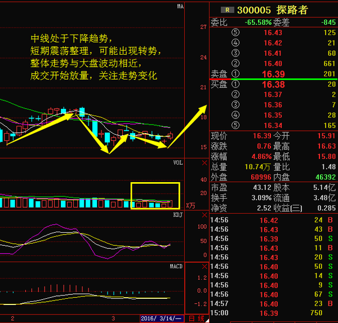Viewport: 338px width, 323px height.
Task: Select sell level ③ price 16.41
Action: coord(273,54)
